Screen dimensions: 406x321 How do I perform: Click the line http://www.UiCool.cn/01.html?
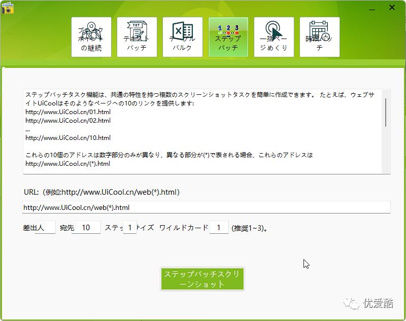68,112
